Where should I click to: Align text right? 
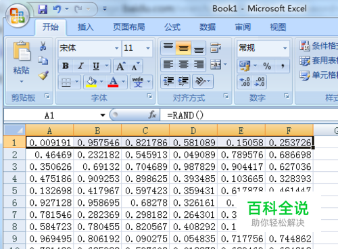[199, 65]
